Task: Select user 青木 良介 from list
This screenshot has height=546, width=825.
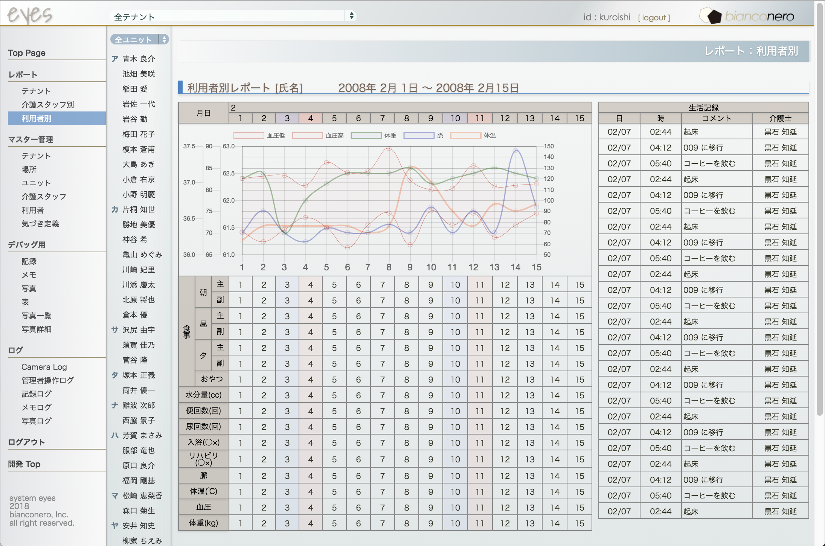Action: (139, 59)
